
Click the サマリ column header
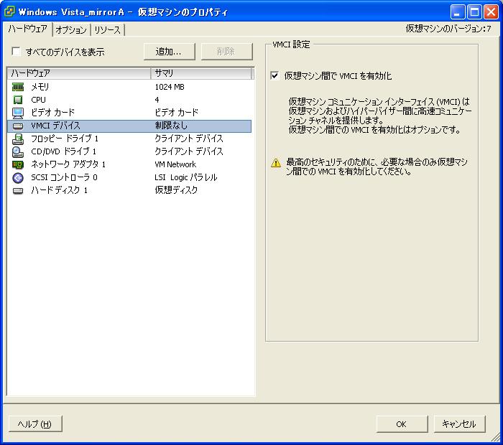point(201,73)
